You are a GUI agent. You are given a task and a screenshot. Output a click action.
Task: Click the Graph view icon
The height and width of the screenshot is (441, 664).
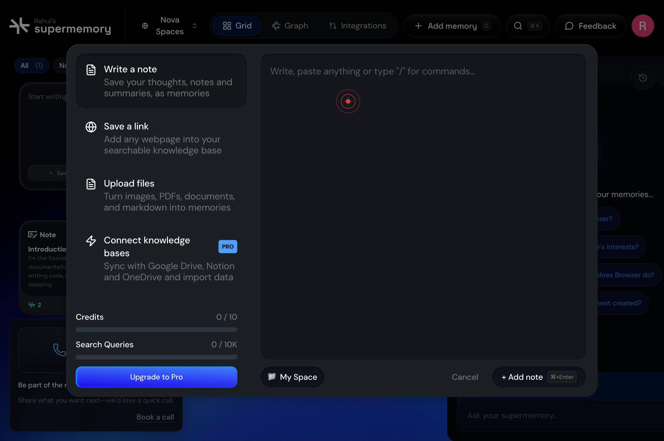pyautogui.click(x=276, y=26)
